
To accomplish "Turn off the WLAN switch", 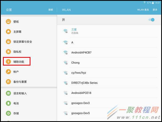I will (152, 20).
